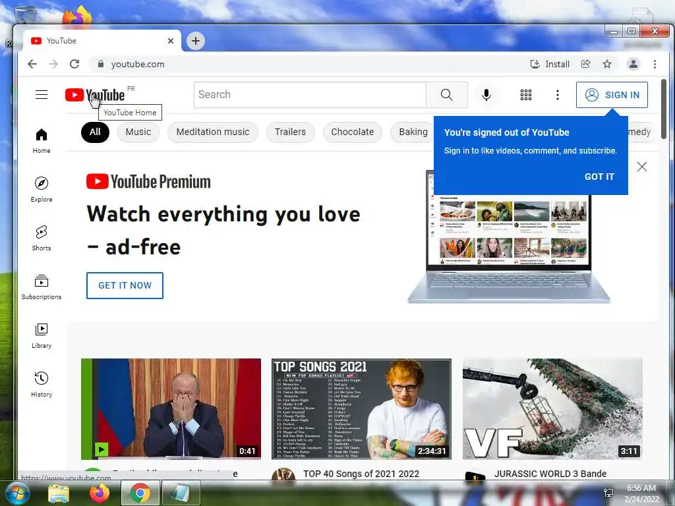Click the page vertical scrollbar
Image resolution: width=675 pixels, height=506 pixels.
tap(664, 109)
